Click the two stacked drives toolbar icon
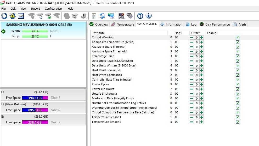Screen dimensions: 259x146 click(x=75, y=16)
